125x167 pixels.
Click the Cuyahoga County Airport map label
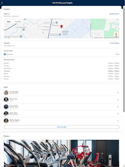click(65, 33)
